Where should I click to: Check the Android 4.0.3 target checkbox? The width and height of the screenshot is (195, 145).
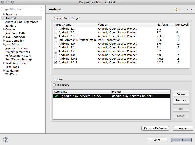click(x=56, y=59)
